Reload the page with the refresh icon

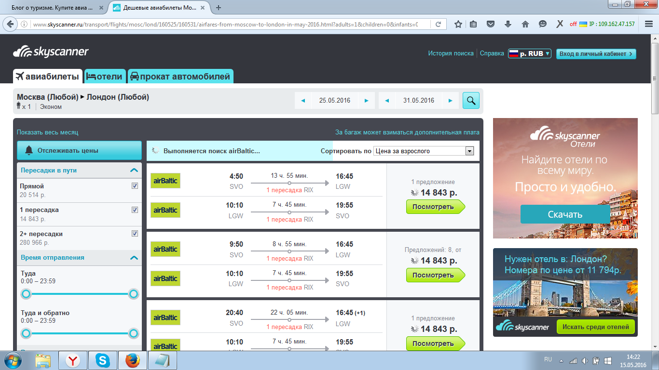438,24
